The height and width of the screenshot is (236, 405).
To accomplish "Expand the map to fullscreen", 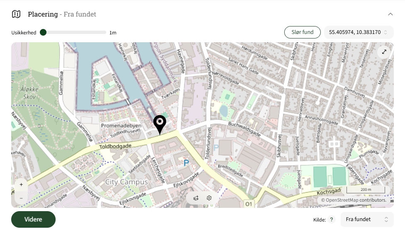I will [384, 52].
